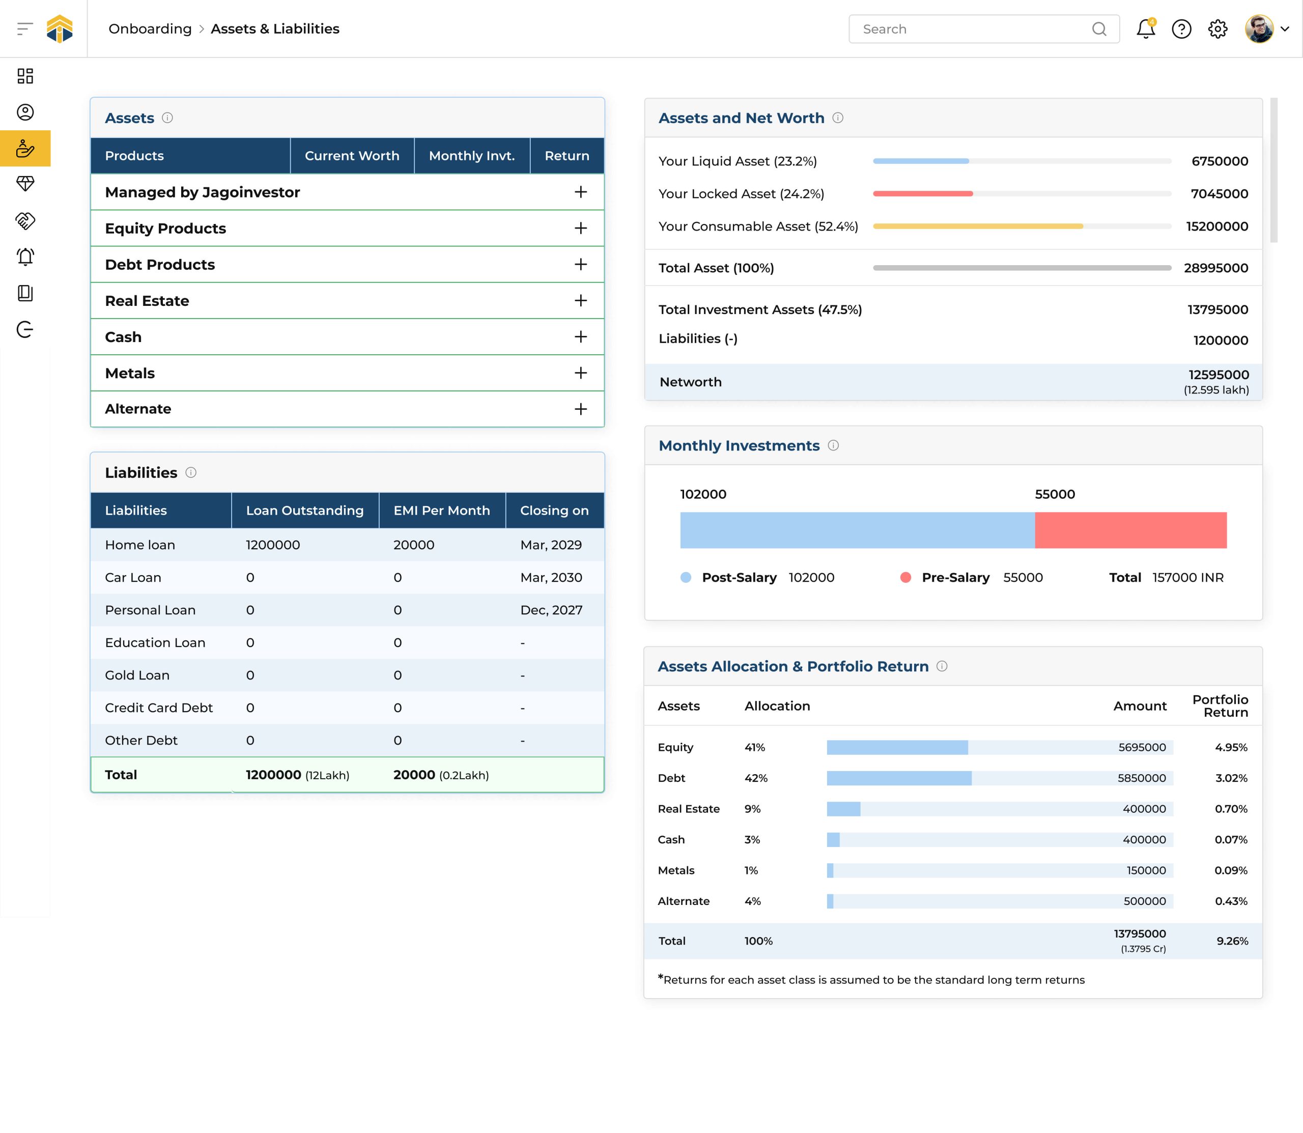The height and width of the screenshot is (1133, 1303).
Task: Click the Search input field
Action: [974, 29]
